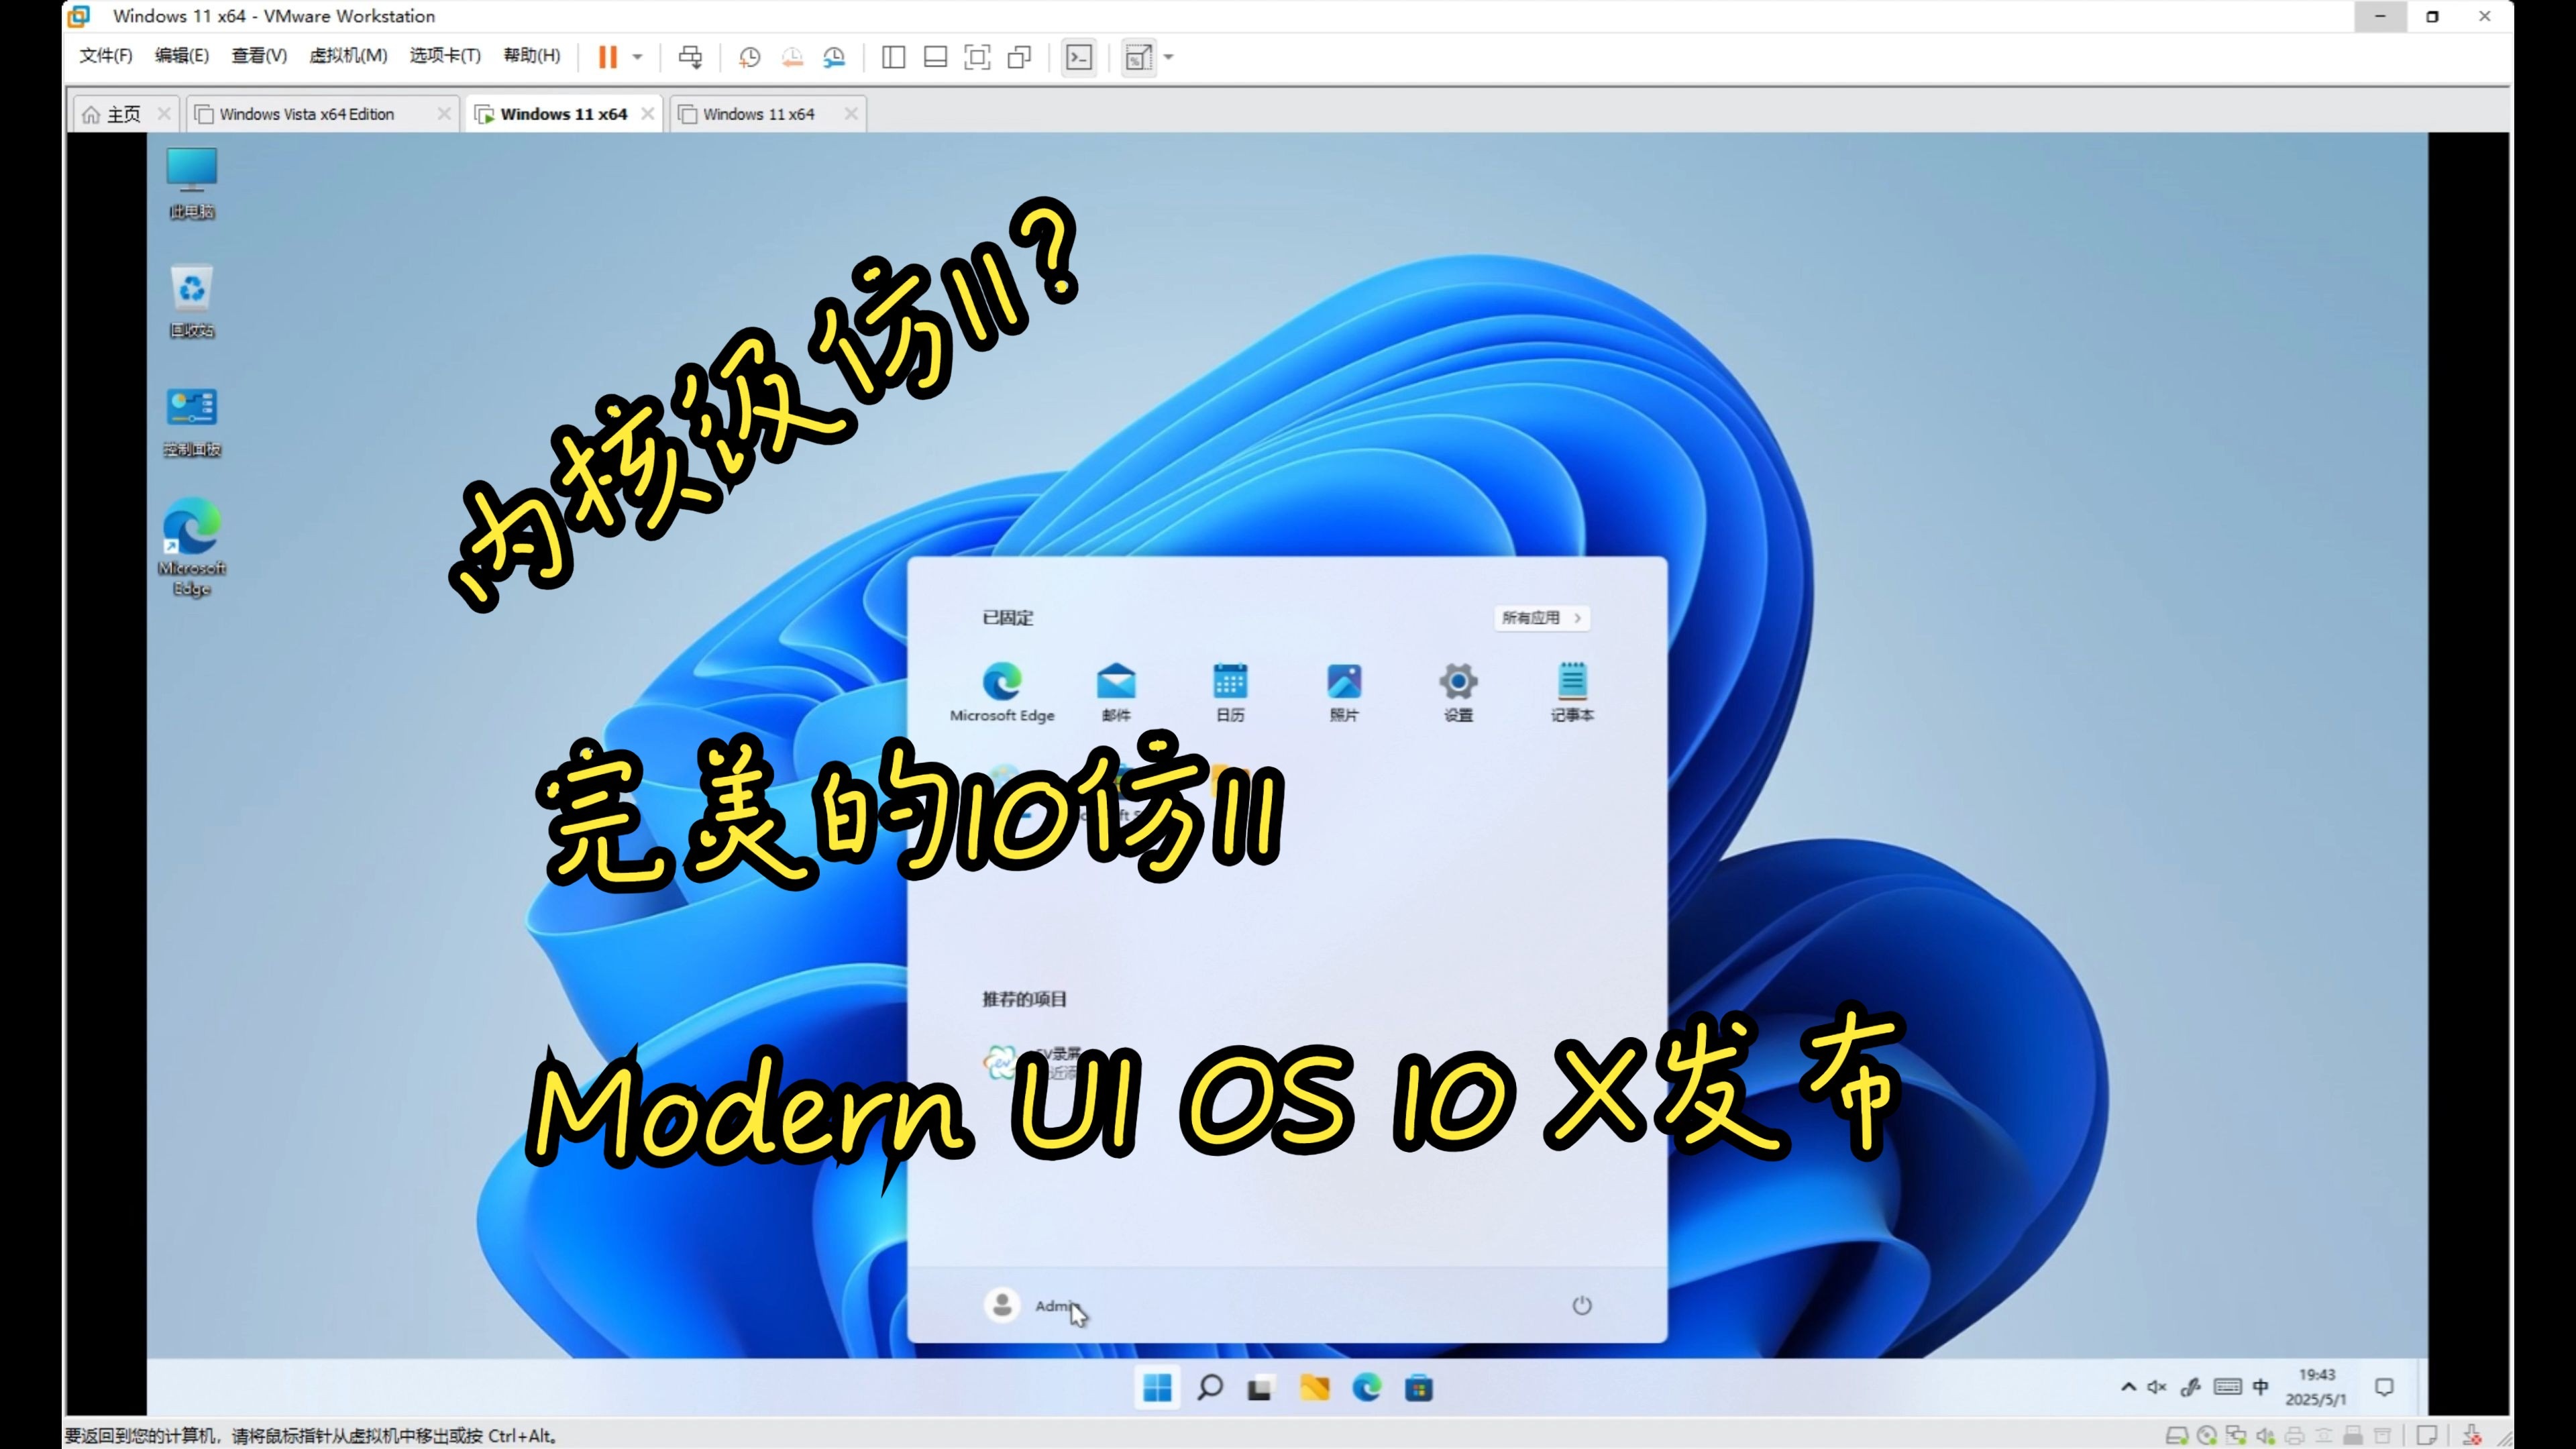
Task: Click the printer device status icon
Action: 2294,1436
